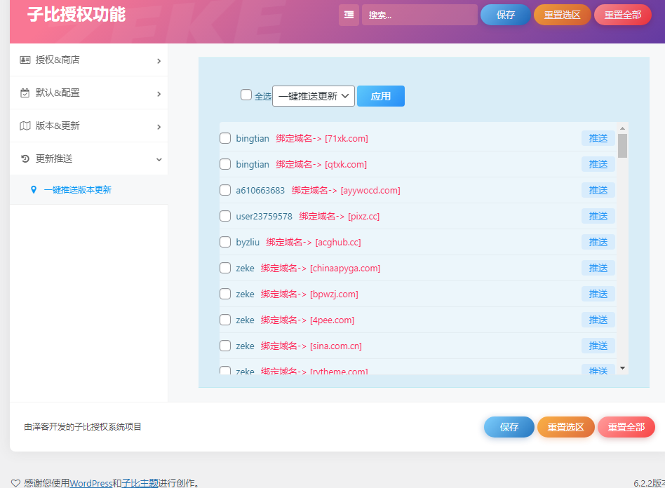The width and height of the screenshot is (665, 488).
Task: Click the location pin icon beside 一键推送版本更新
Action: tap(34, 189)
